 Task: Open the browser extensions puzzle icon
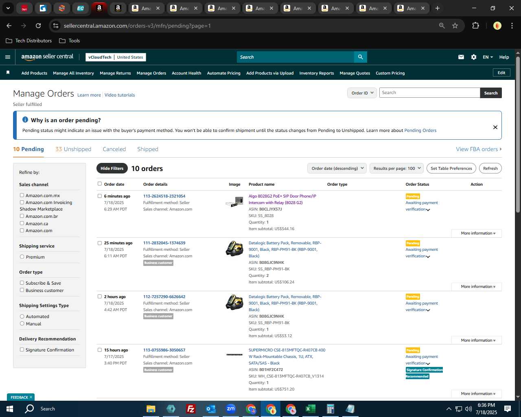coord(475,26)
